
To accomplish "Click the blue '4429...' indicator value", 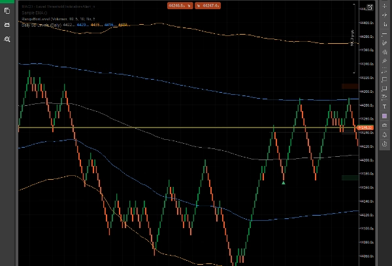I will click(x=83, y=25).
